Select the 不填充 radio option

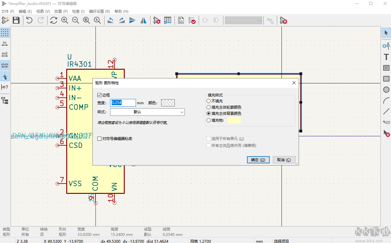click(x=209, y=101)
